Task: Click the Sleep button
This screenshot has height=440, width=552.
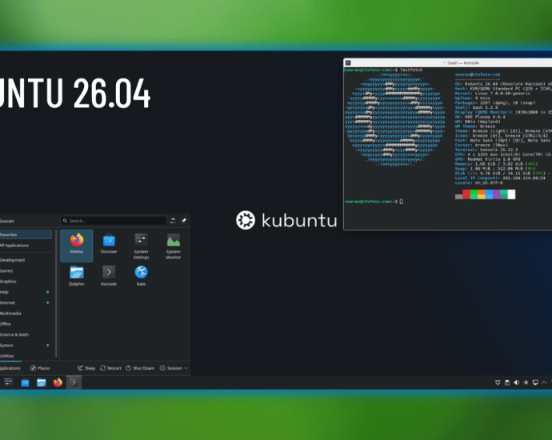Action: click(x=86, y=368)
